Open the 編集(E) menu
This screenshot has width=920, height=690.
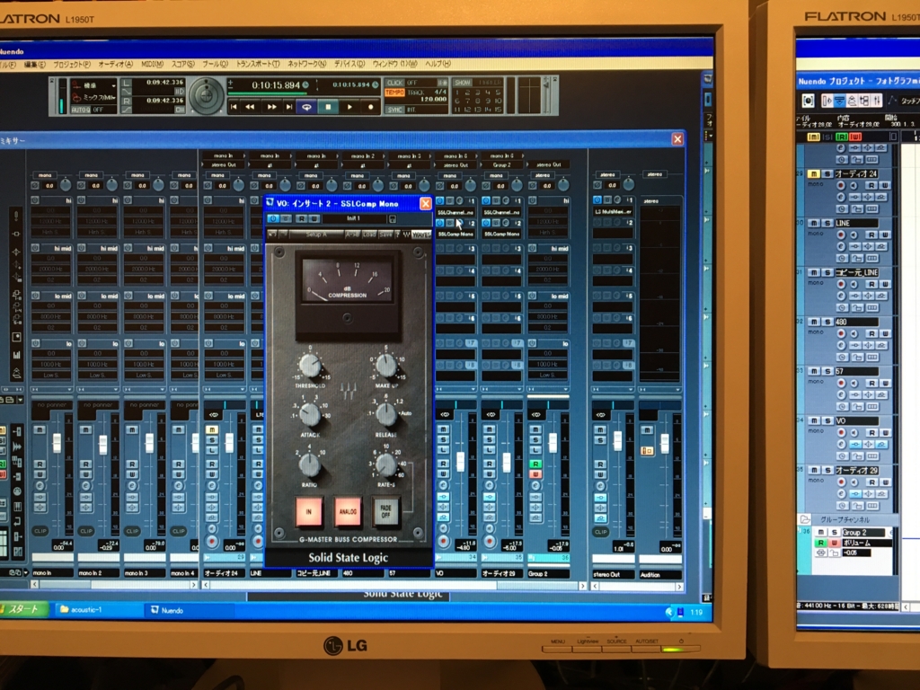click(35, 64)
